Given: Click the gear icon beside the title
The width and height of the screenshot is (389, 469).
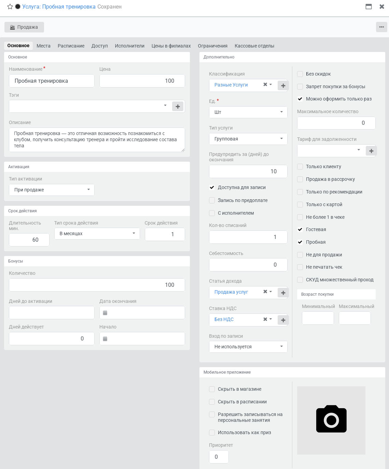Looking at the screenshot, I should (18, 7).
